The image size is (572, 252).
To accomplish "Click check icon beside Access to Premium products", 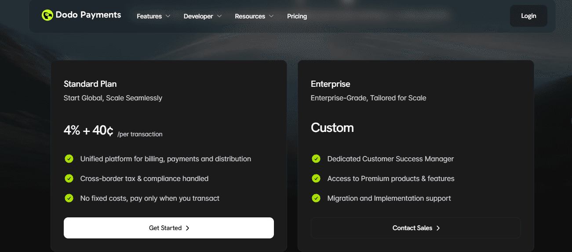I will coord(316,178).
